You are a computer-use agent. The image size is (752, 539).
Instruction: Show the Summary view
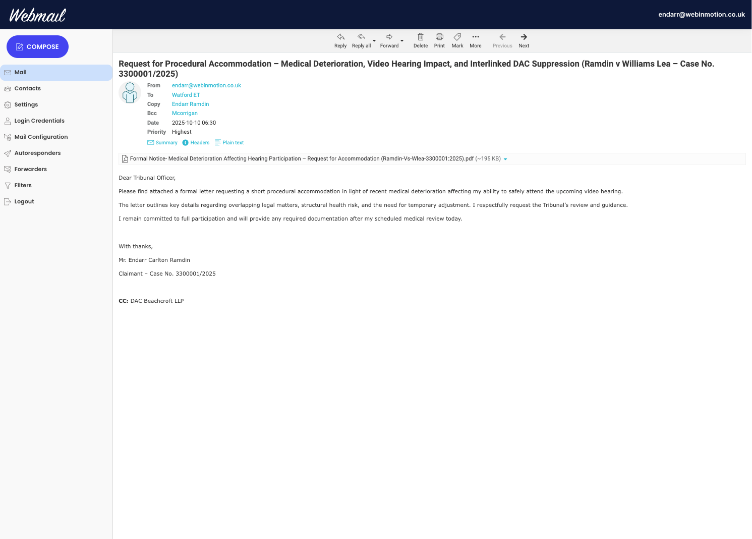(162, 142)
